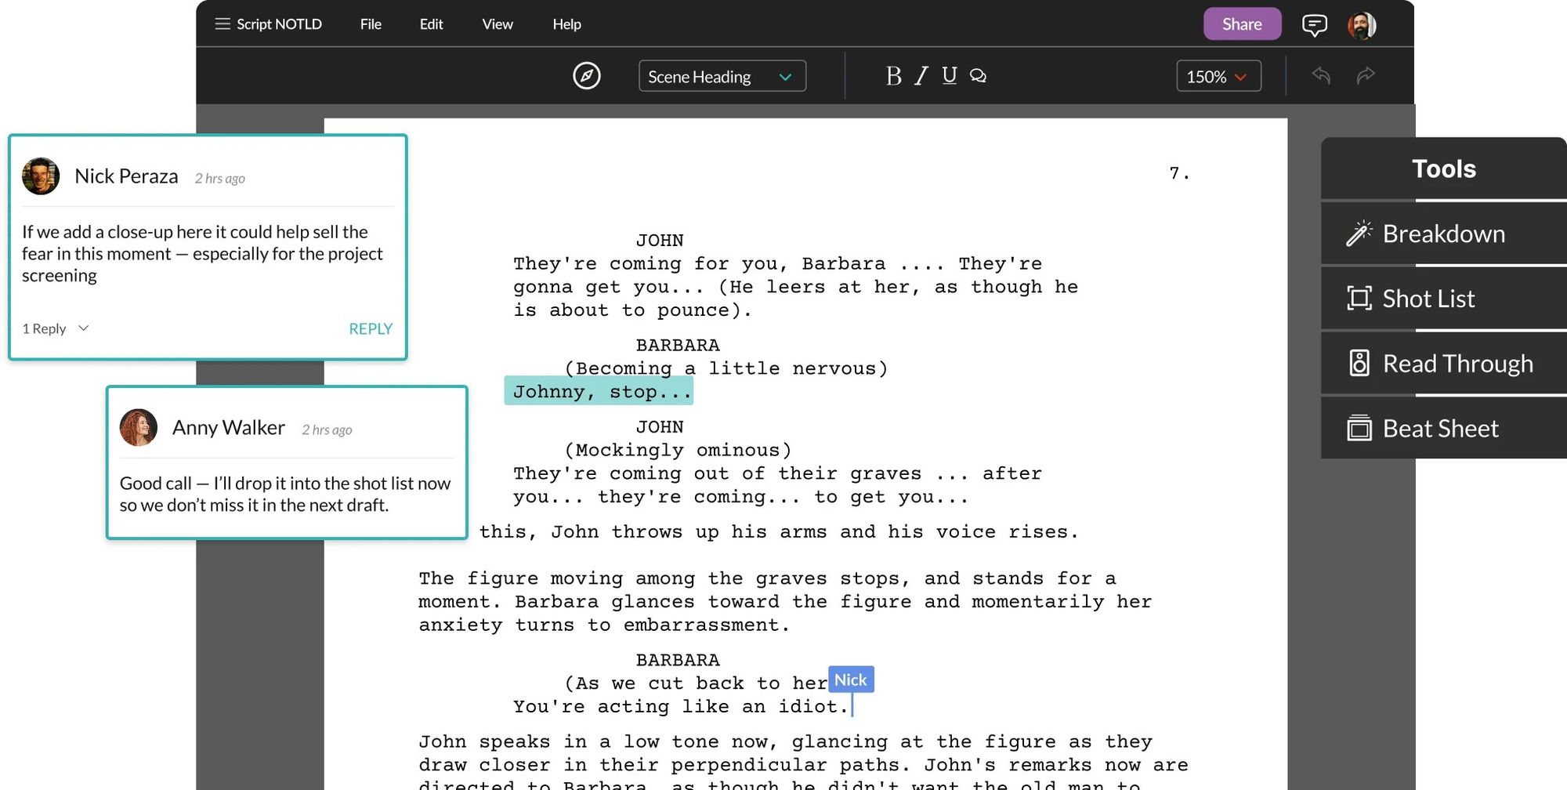This screenshot has height=790, width=1567.
Task: Toggle underline formatting
Action: point(949,75)
